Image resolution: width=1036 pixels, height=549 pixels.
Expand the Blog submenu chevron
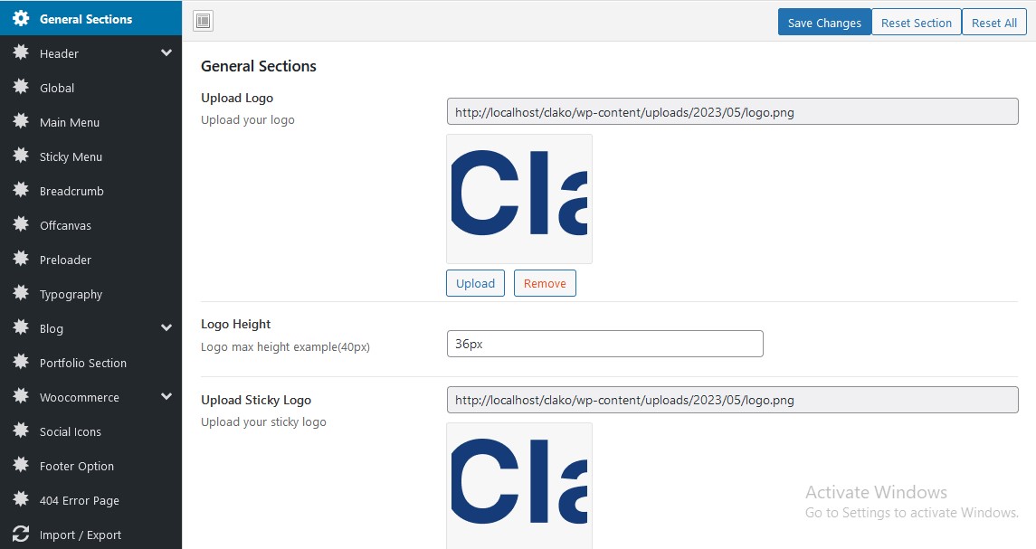point(166,328)
